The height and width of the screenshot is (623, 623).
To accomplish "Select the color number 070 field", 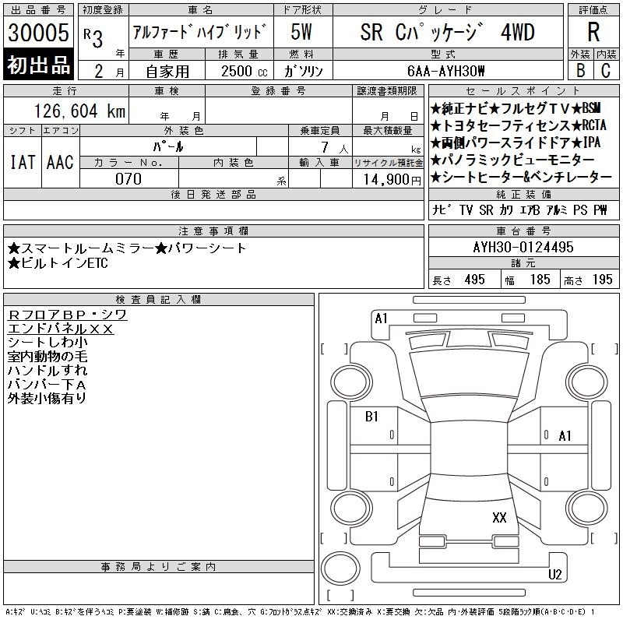I will tap(128, 179).
